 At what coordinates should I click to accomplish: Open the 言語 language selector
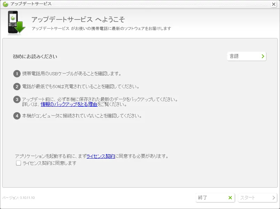click(246, 56)
